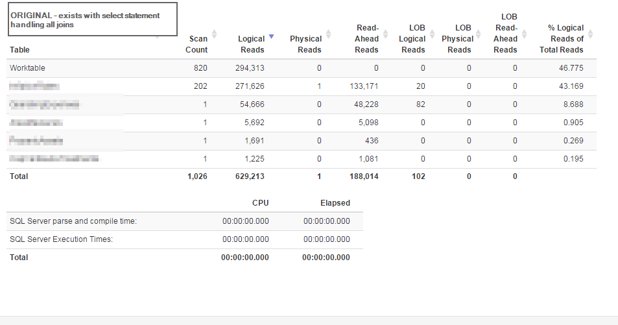Click the Scan Count column header text

[196, 44]
